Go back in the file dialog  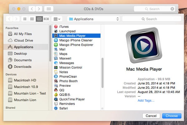(9, 19)
